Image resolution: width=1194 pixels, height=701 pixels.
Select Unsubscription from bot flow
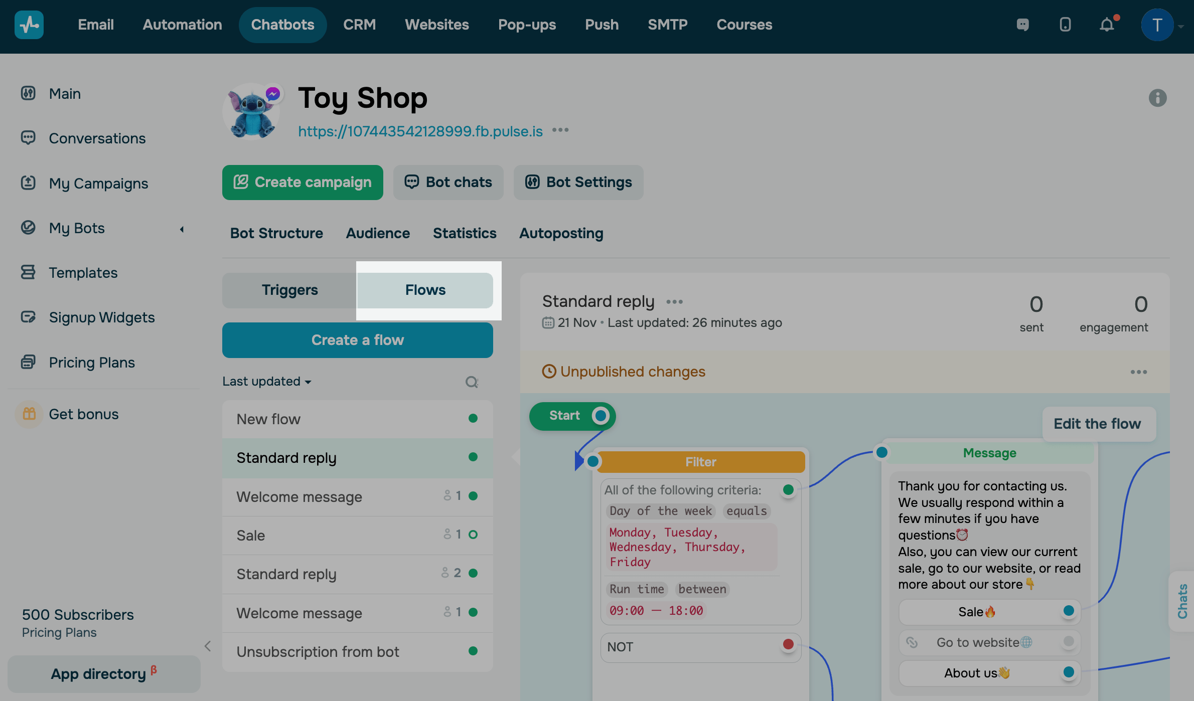coord(318,652)
